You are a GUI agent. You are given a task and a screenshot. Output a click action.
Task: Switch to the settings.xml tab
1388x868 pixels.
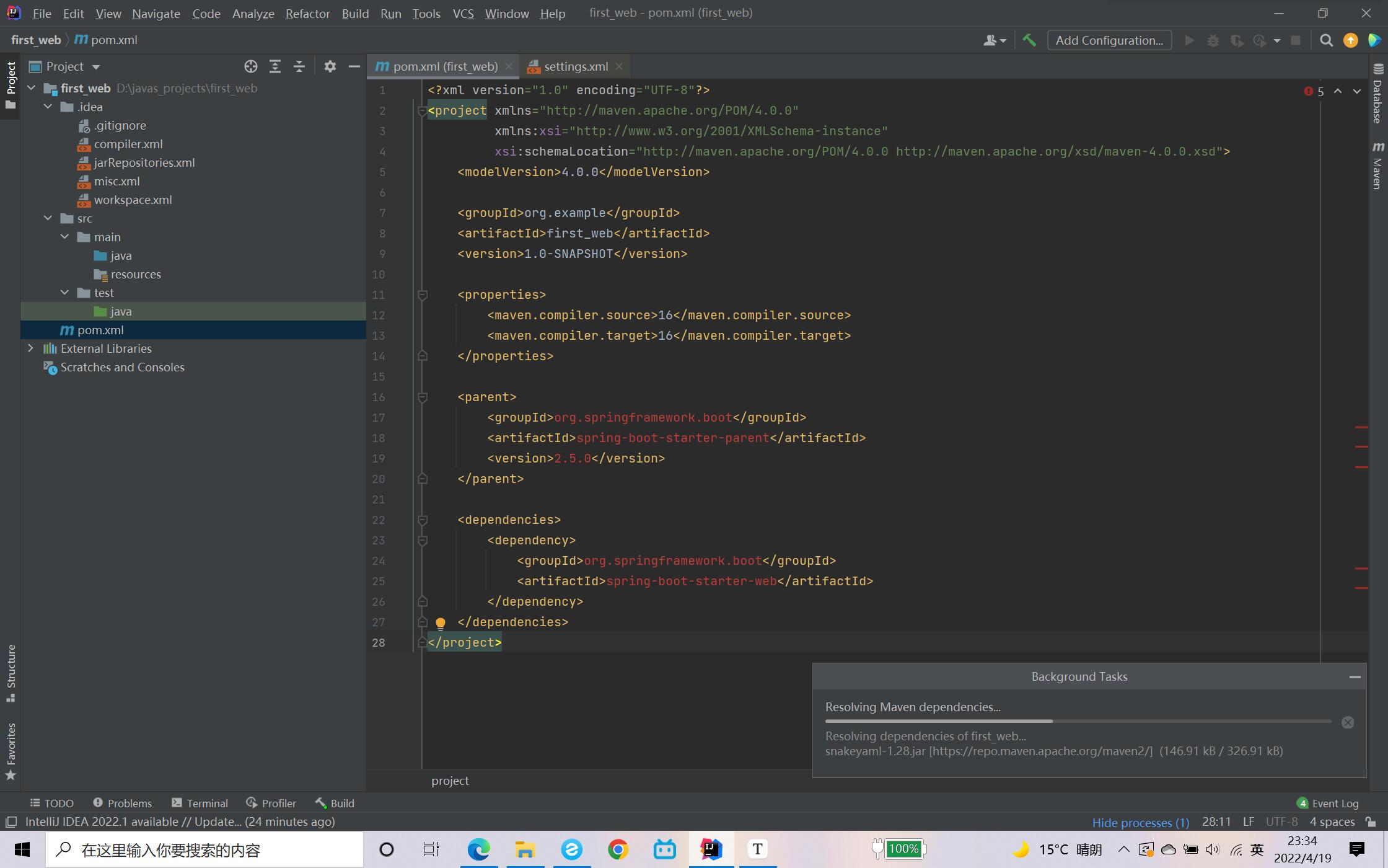coord(575,66)
